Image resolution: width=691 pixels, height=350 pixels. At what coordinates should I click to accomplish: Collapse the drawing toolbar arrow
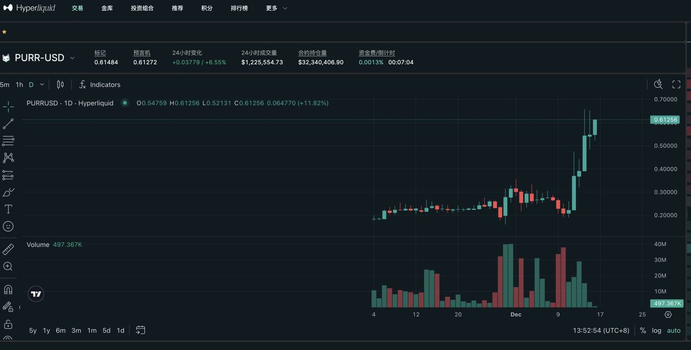(20, 307)
